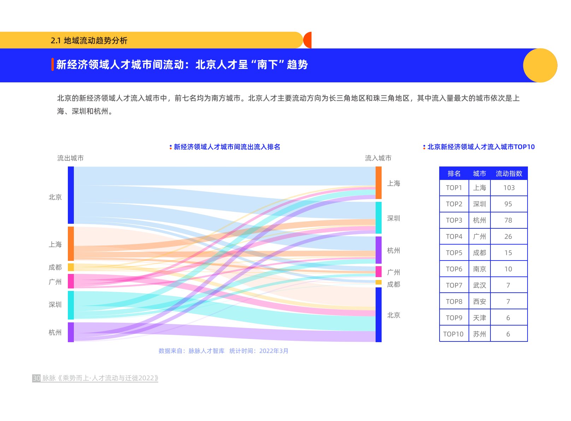Click the value 15 in the table
This screenshot has width=571, height=421.
pos(509,253)
